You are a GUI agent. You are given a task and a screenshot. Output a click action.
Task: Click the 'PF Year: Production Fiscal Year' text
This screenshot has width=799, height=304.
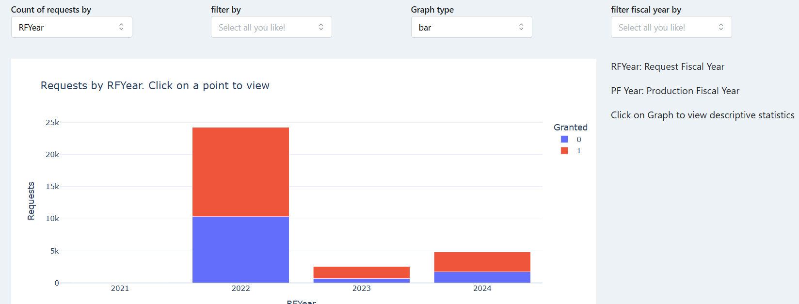pyautogui.click(x=675, y=91)
